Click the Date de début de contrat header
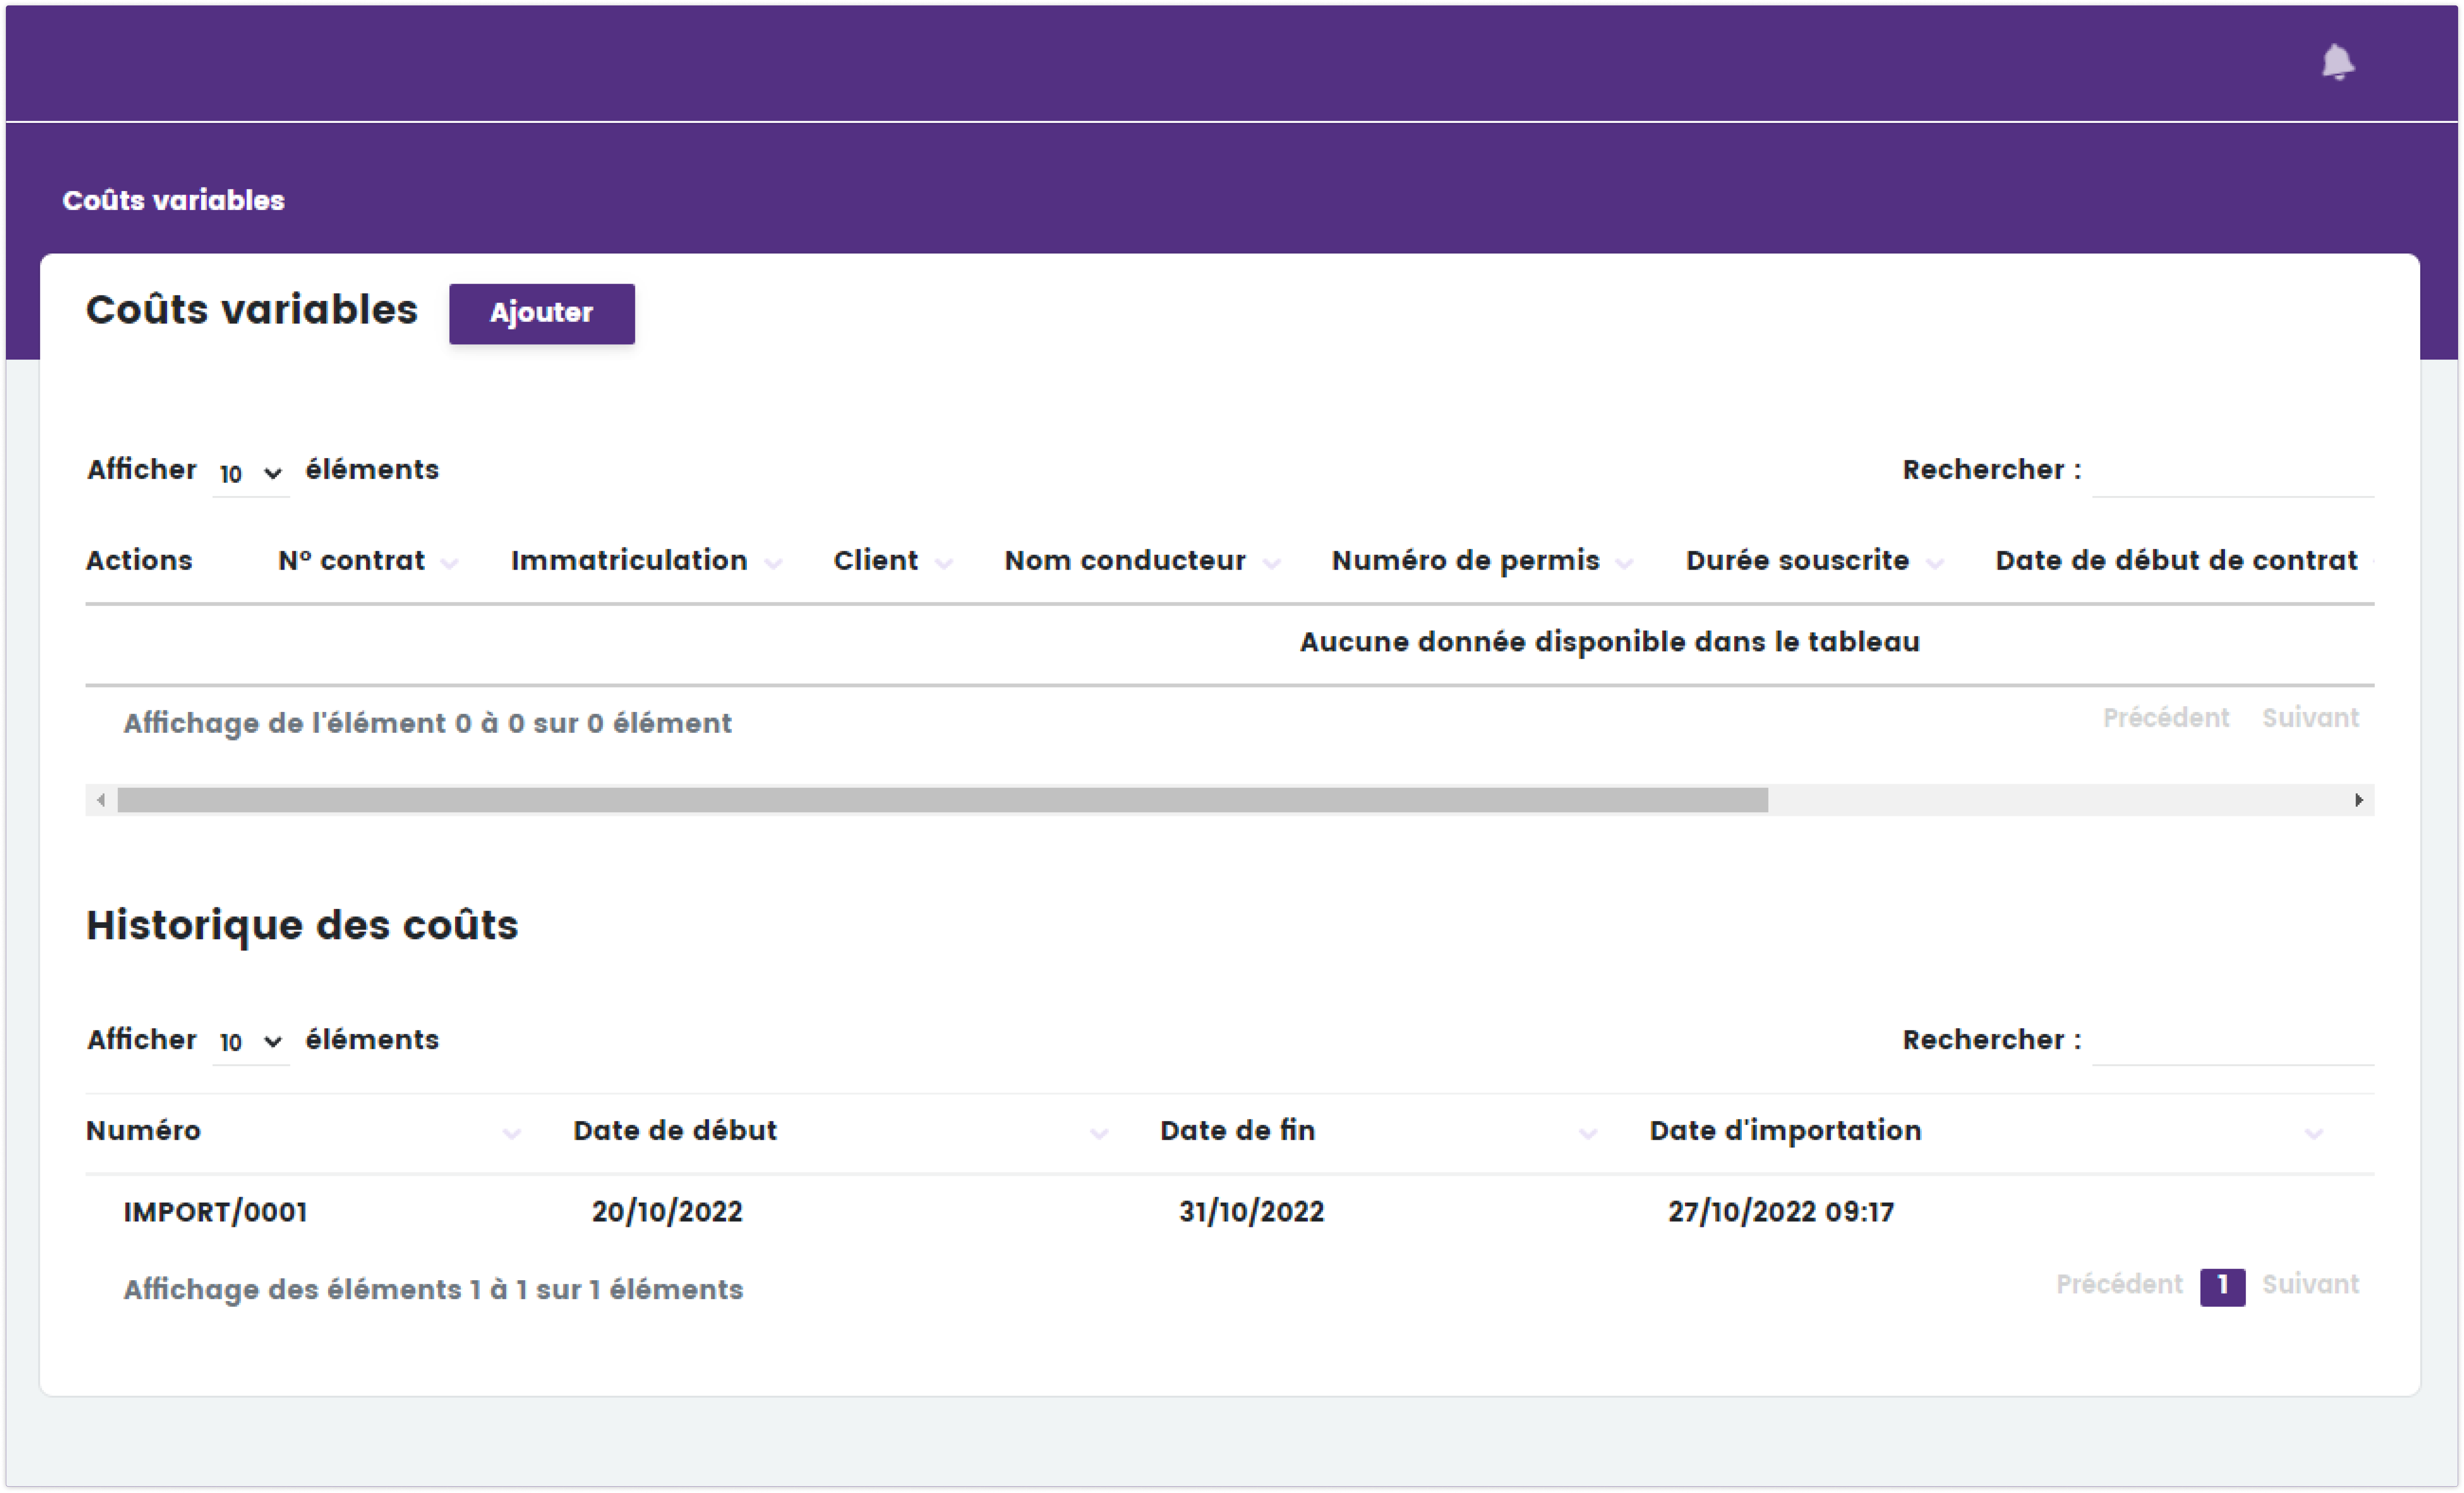This screenshot has height=1493, width=2464. (x=2176, y=560)
